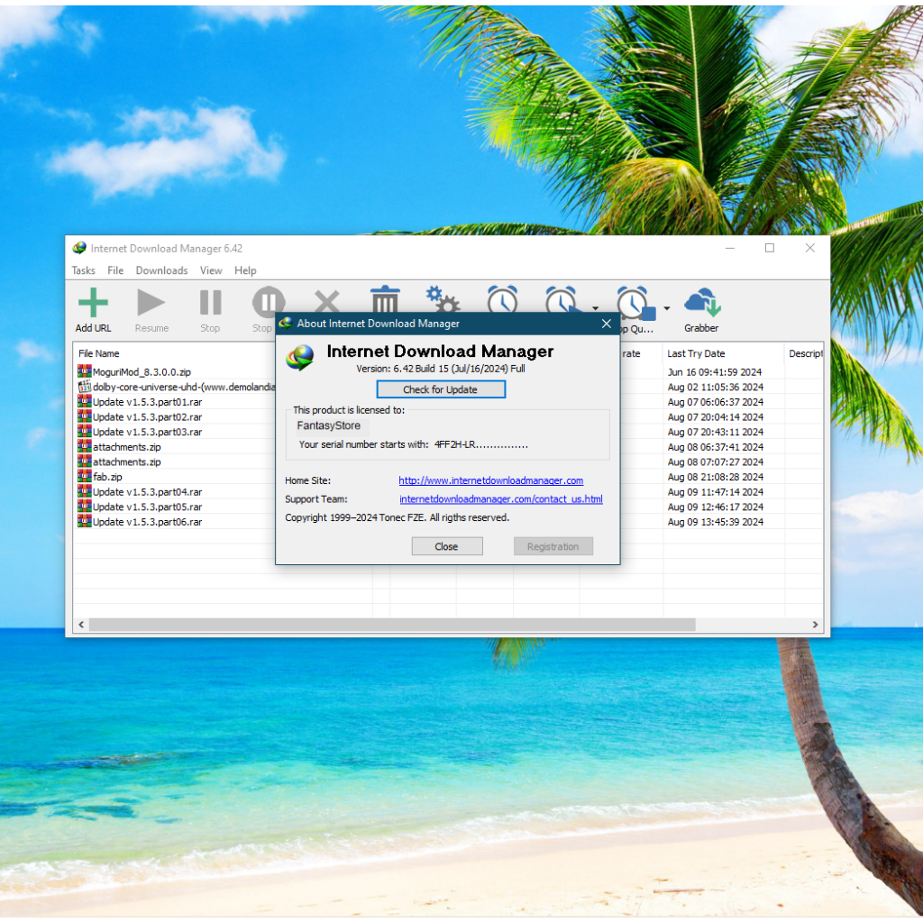This screenshot has height=923, width=923.
Task: Click the Version 6.42 Build 15 text
Action: tap(440, 369)
